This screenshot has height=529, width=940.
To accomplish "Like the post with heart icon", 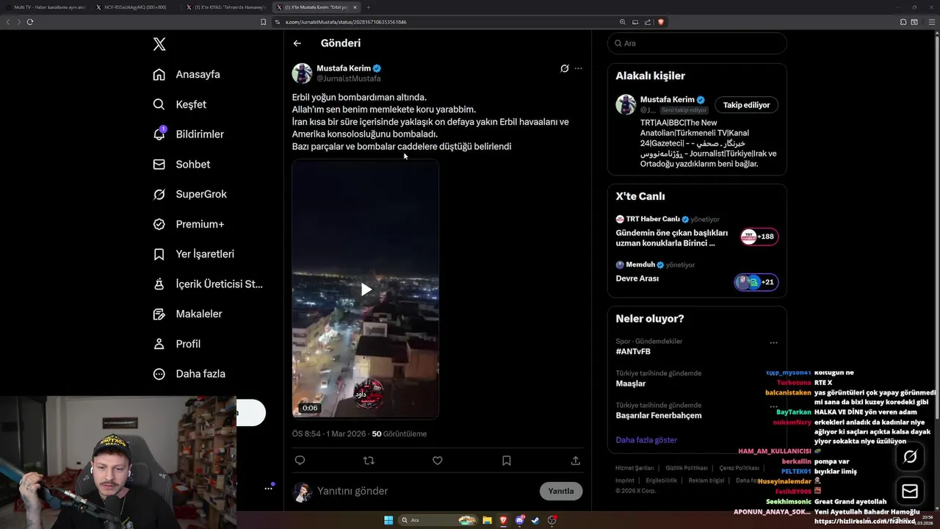I will point(437,461).
